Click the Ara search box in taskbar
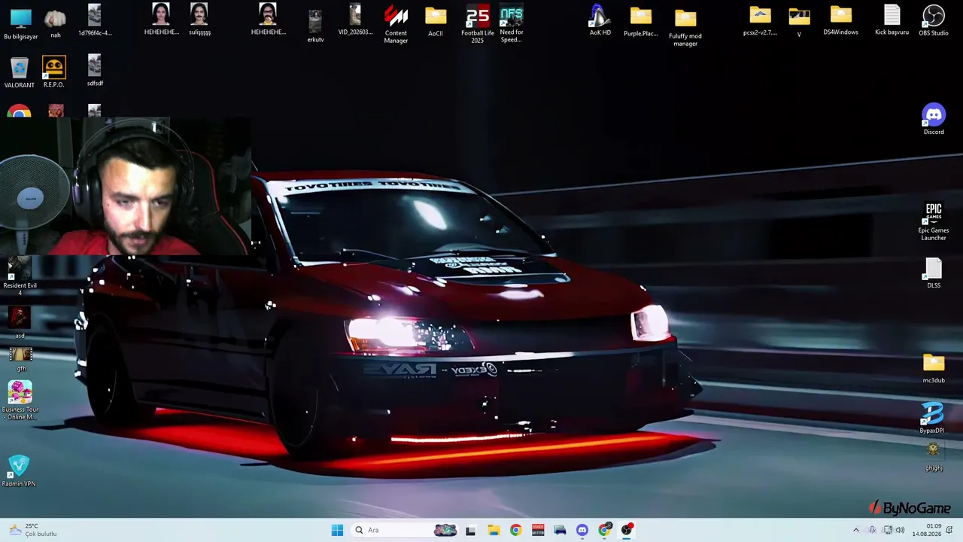Viewport: 963px width, 542px height. [405, 530]
